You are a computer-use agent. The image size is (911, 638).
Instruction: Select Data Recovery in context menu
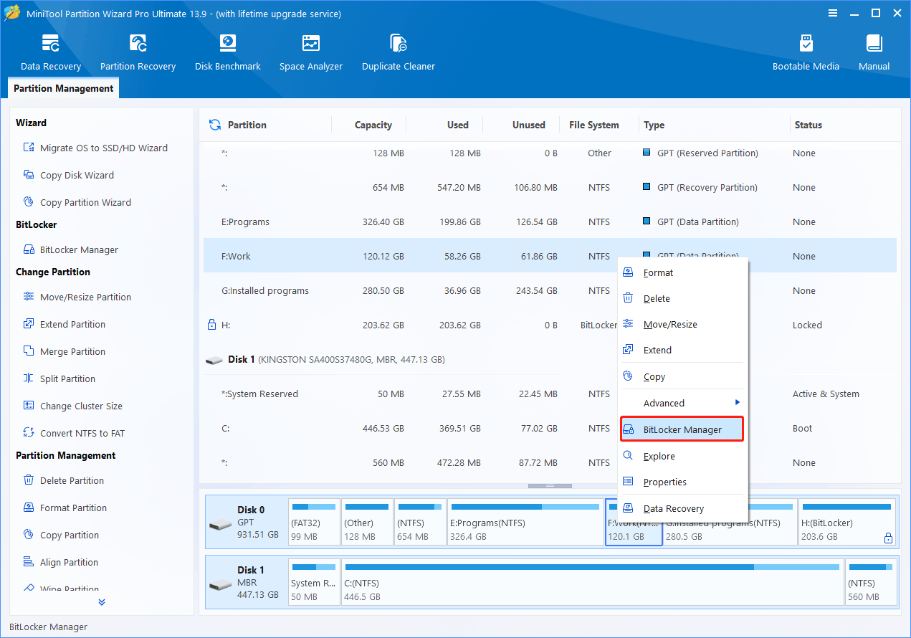click(683, 508)
